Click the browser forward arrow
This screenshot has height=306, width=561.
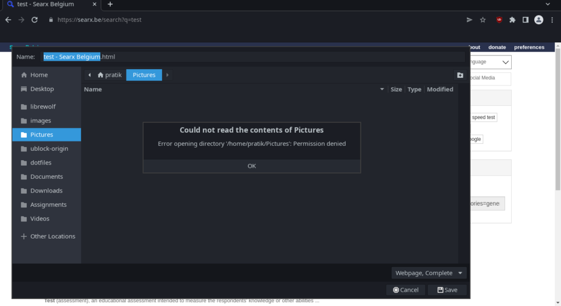(x=21, y=20)
